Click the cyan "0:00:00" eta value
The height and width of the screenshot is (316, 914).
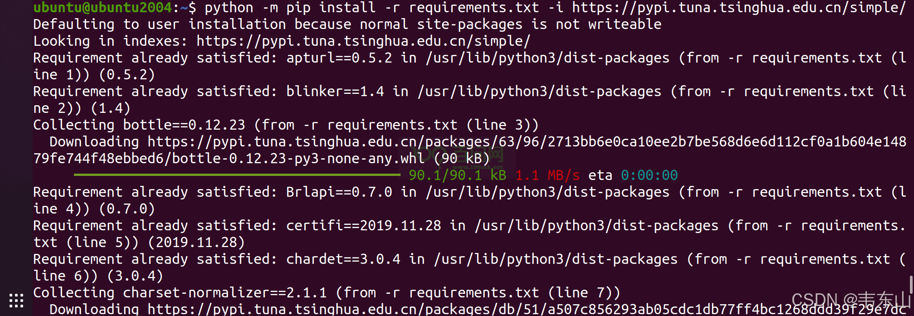[x=649, y=175]
